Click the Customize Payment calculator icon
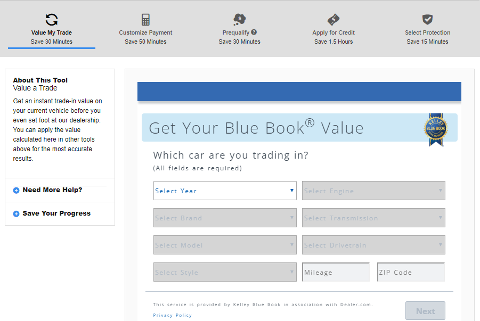Viewport: 480px width, 321px height. coord(145,20)
